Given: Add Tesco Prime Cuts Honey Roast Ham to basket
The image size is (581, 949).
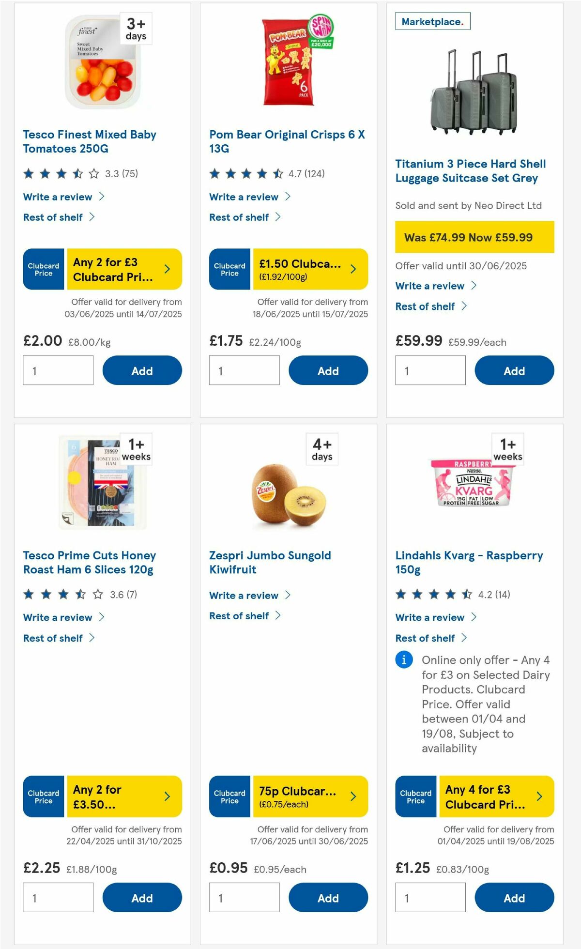Looking at the screenshot, I should pos(142,897).
